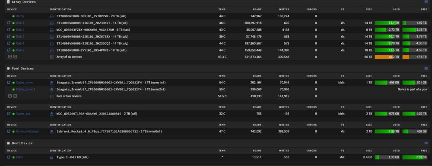The image size is (432, 166).
Task: Toggle the reads/writes view for Pool Devices
Action: point(426,68)
